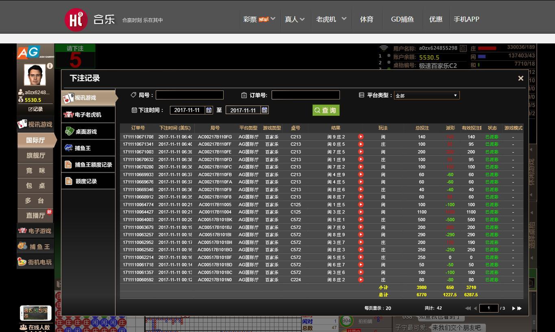Click the round number AC00517B101BH cell
Image resolution: width=555 pixels, height=332 pixels.
point(215,242)
